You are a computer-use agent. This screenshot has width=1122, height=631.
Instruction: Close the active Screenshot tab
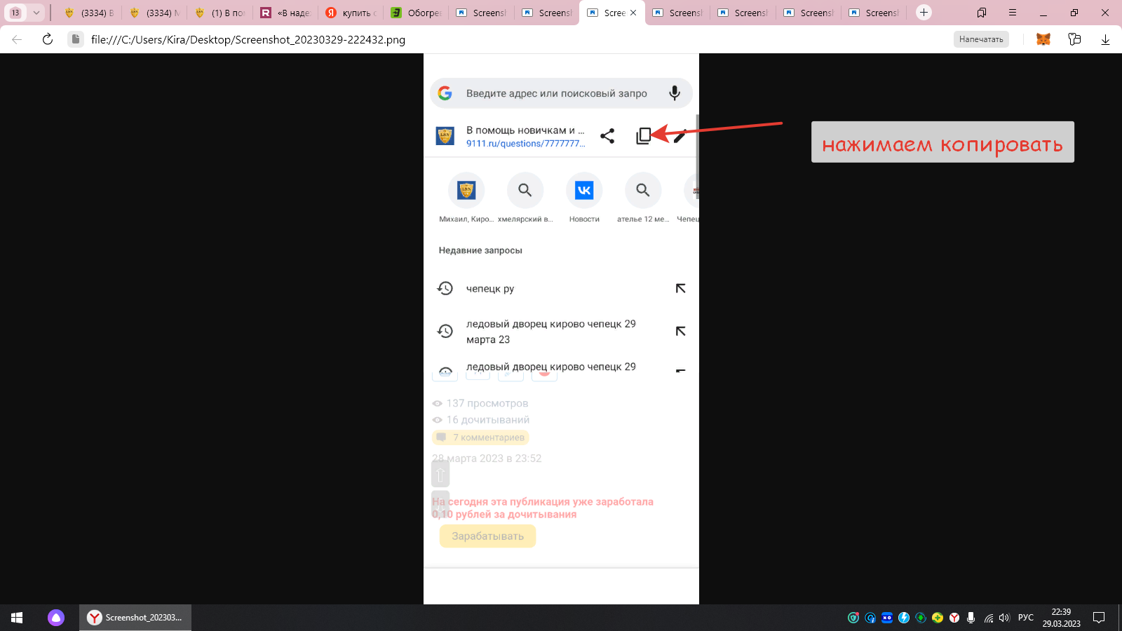coord(633,13)
